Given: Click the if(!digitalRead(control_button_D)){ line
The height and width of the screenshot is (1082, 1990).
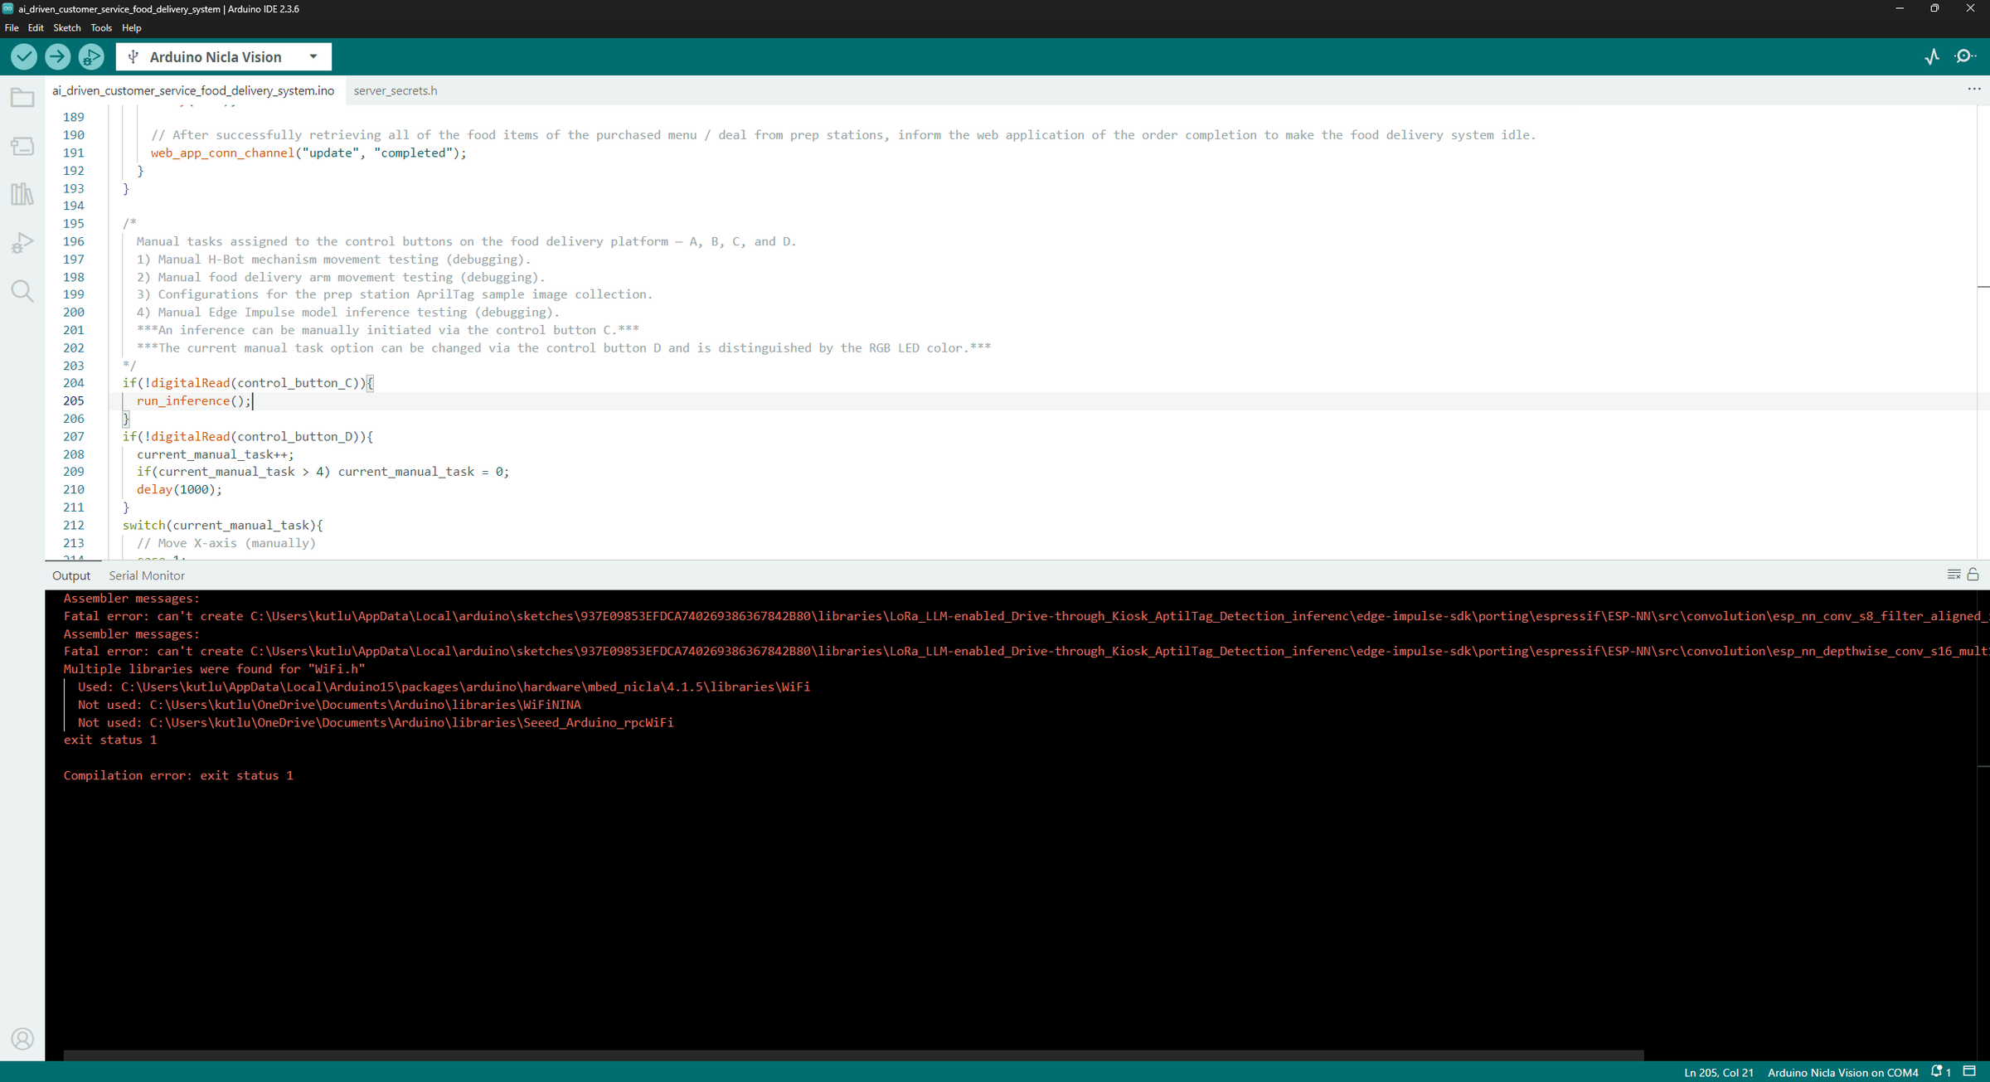Looking at the screenshot, I should pyautogui.click(x=248, y=437).
